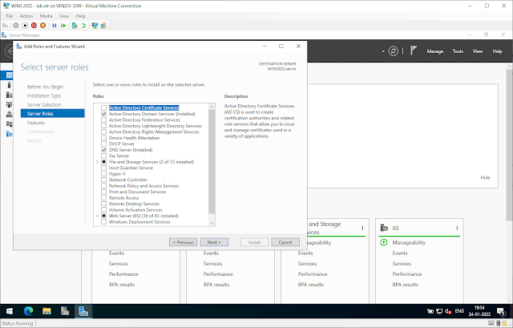The width and height of the screenshot is (513, 328).
Task: Enable the DHCP Server role checkbox
Action: coord(103,144)
